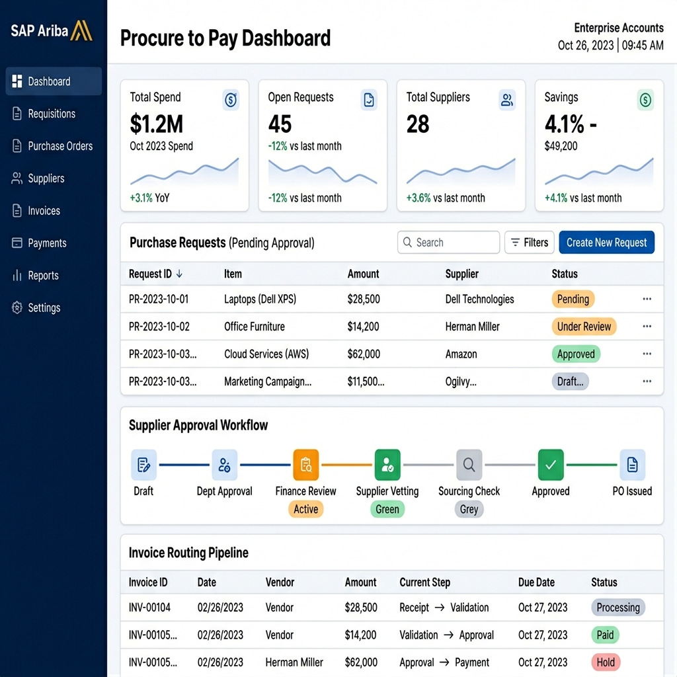Click the Total Suppliers sparkline chart
The width and height of the screenshot is (677, 677).
pyautogui.click(x=461, y=172)
